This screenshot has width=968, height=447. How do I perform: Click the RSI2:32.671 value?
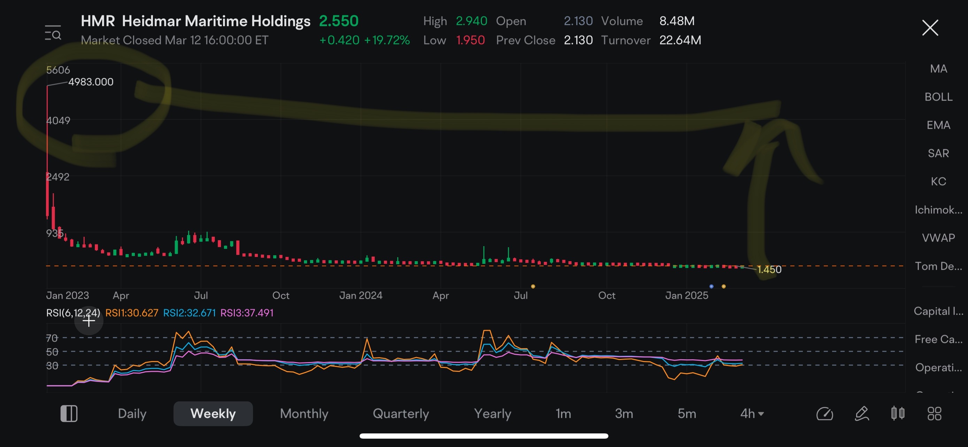[189, 313]
